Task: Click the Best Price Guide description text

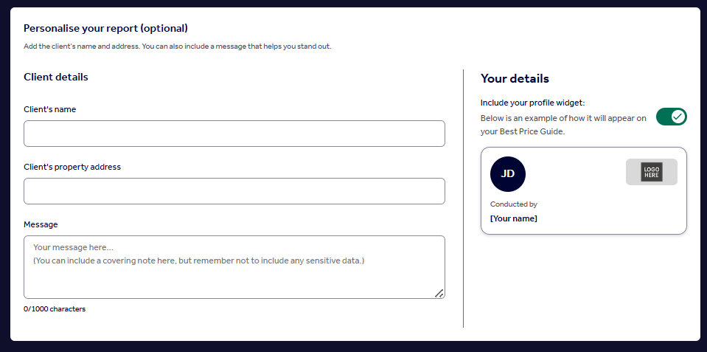Action: [563, 125]
